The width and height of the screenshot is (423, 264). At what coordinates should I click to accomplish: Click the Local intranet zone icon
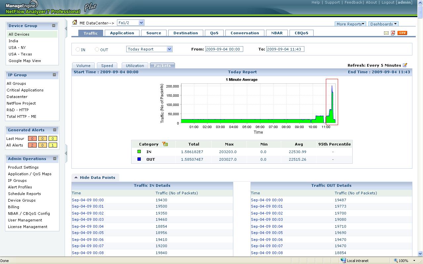(x=343, y=260)
